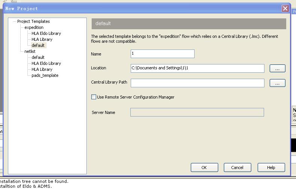The image size is (296, 193).
Task: Cancel the New Project dialog
Action: pyautogui.click(x=237, y=168)
